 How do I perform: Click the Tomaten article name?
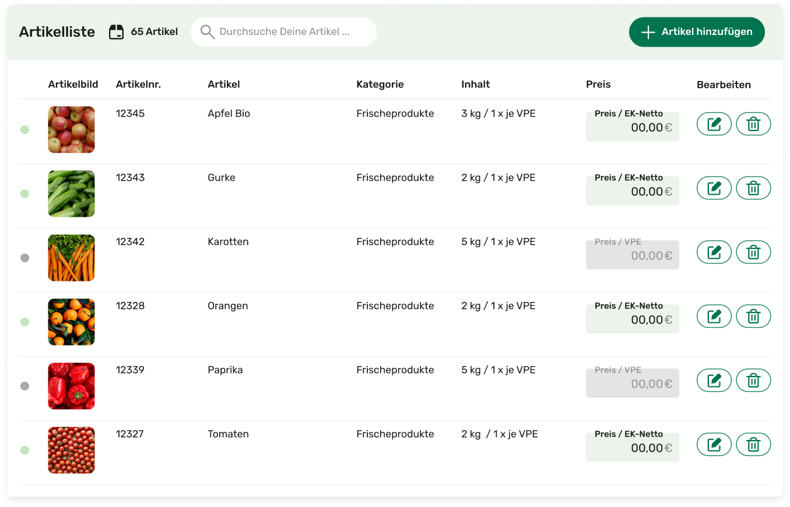pos(228,434)
